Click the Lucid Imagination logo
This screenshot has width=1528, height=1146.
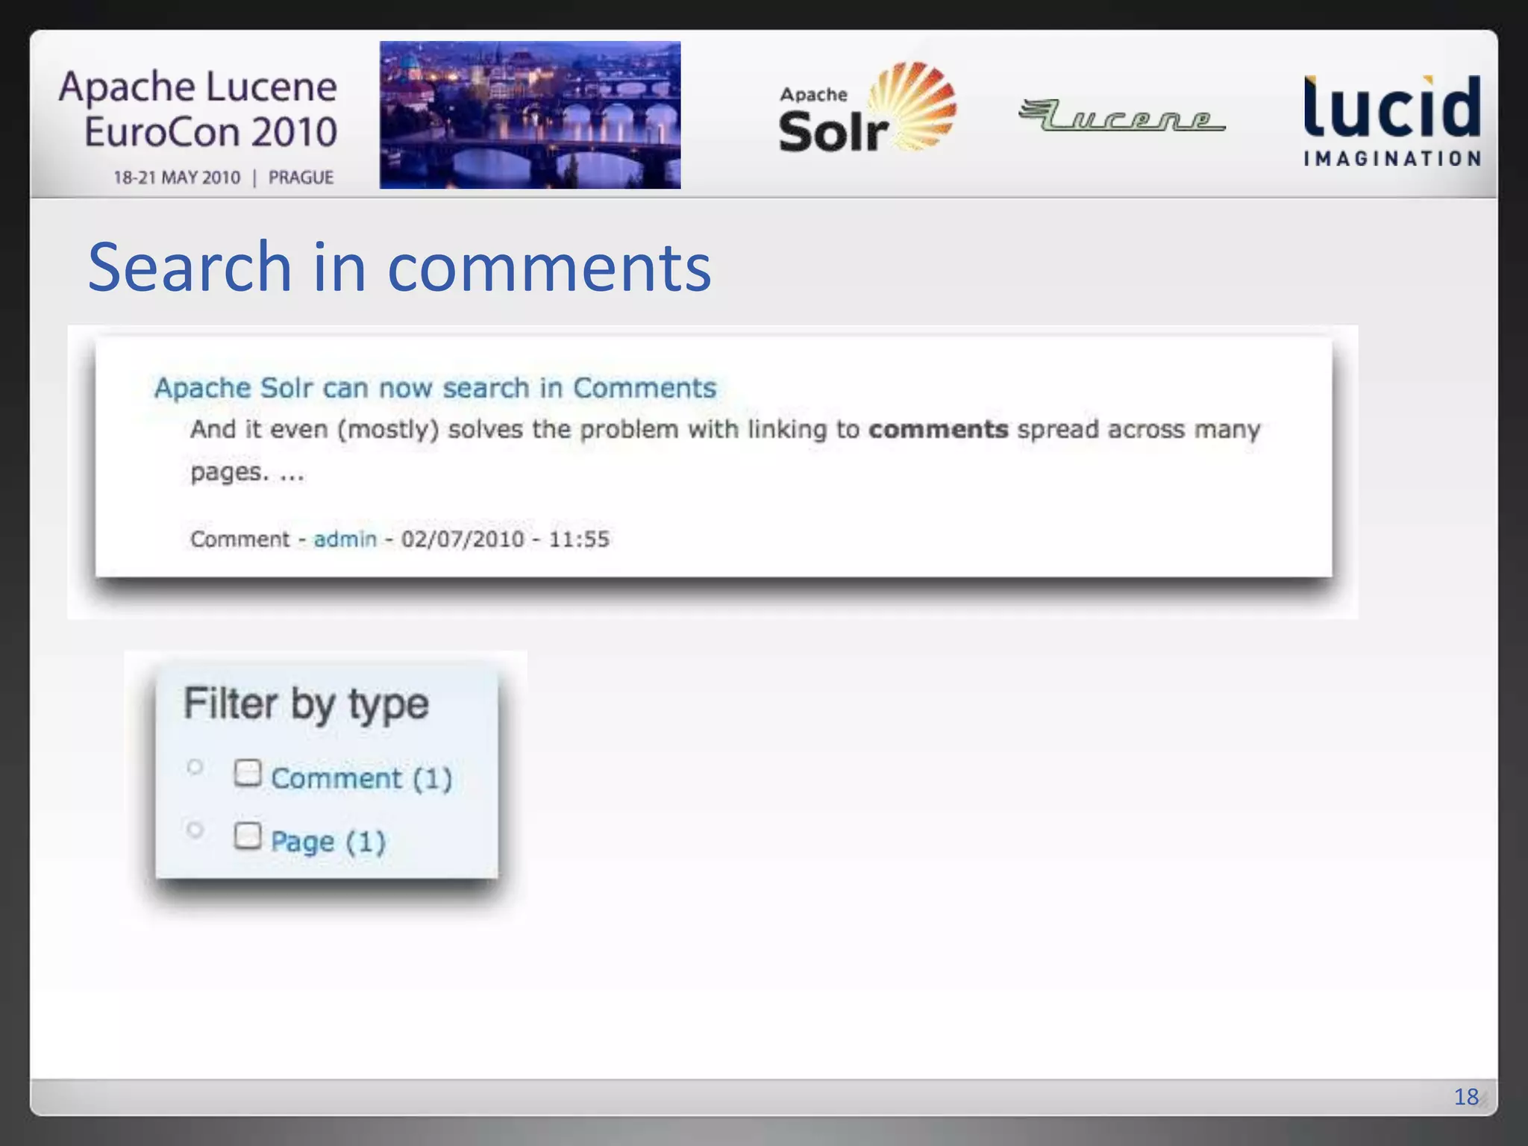1391,119
